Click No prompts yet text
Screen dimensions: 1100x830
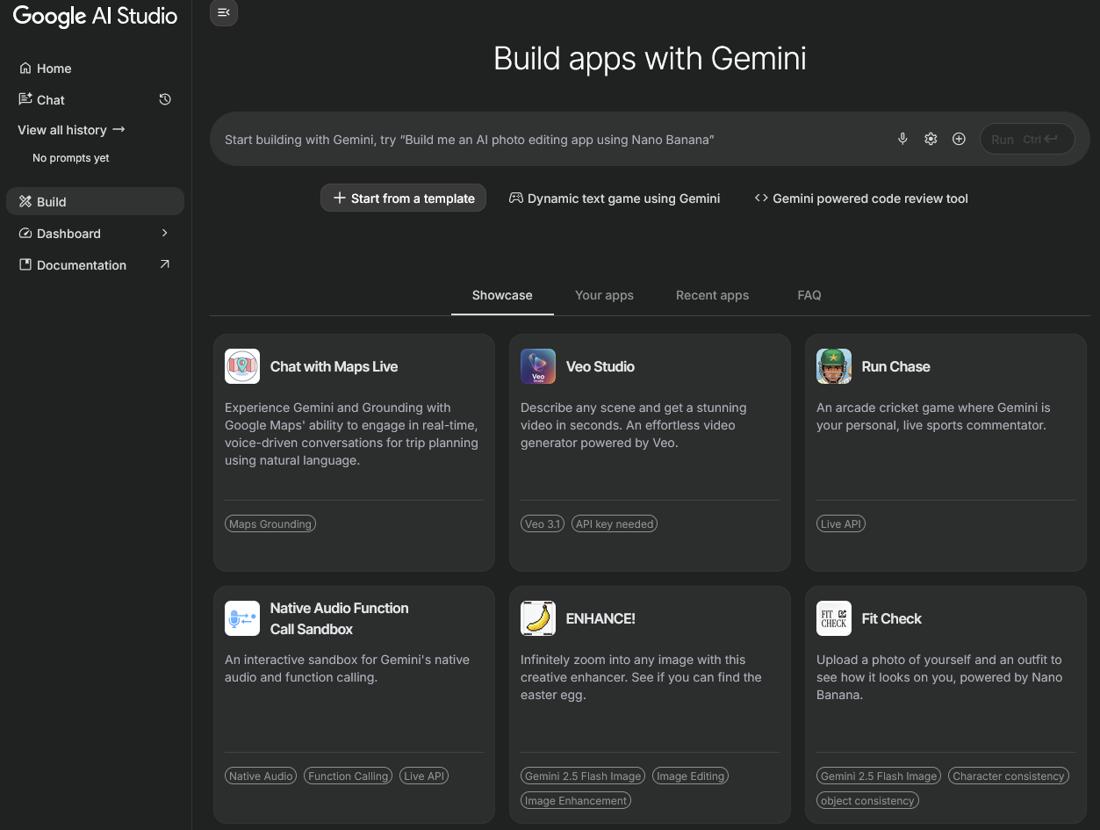(x=71, y=158)
